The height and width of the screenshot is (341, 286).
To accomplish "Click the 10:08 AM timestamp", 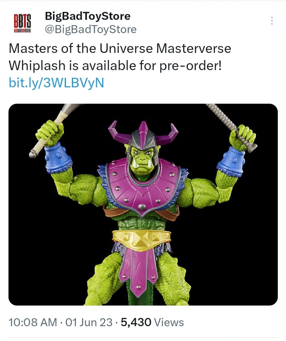I will point(33,322).
